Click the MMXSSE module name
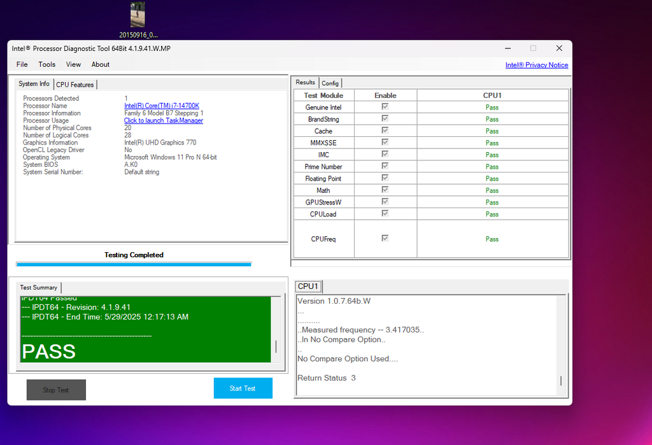The height and width of the screenshot is (445, 652). click(323, 143)
